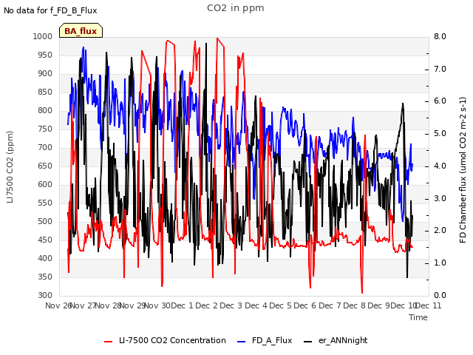Click the 'Dec 11' date tick
Image resolution: width=473 pixels, height=355 pixels.
click(x=429, y=305)
